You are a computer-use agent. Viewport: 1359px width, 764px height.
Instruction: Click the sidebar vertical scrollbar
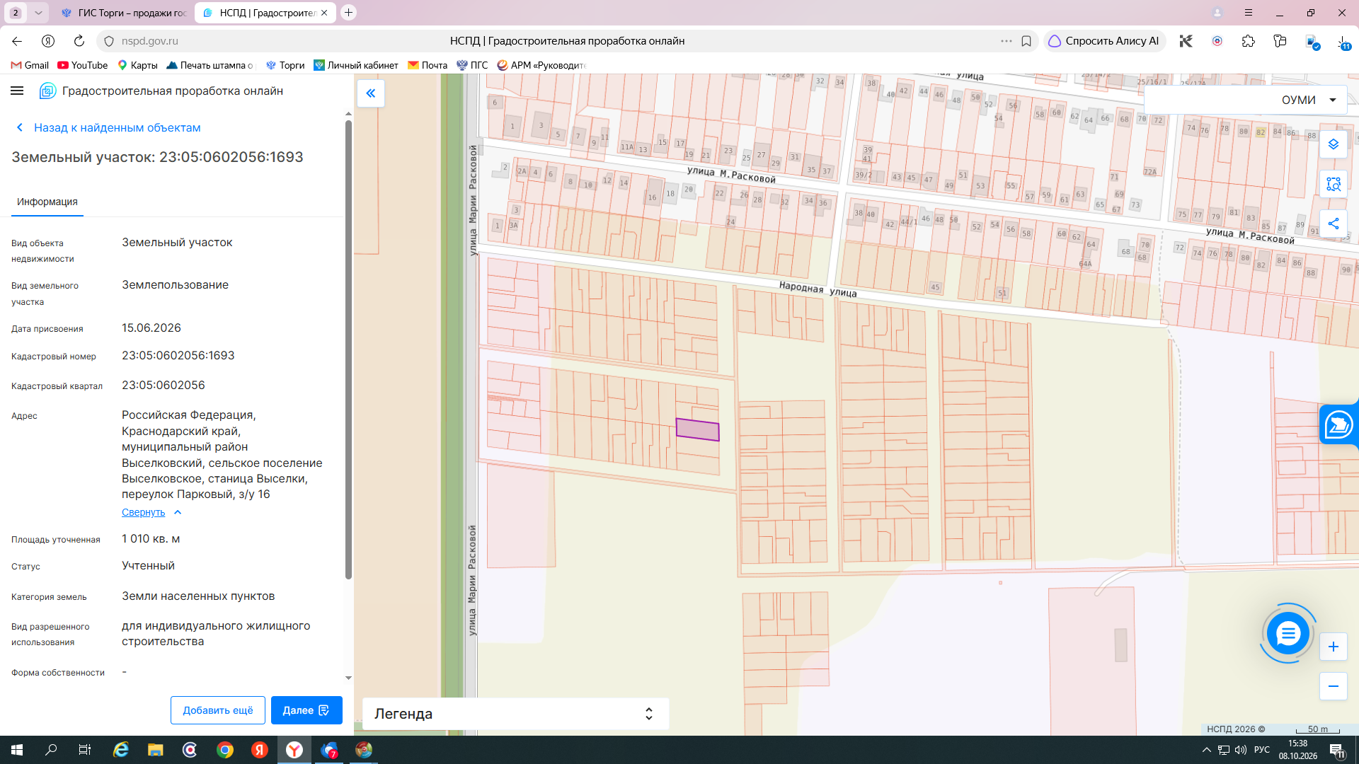tap(348, 350)
